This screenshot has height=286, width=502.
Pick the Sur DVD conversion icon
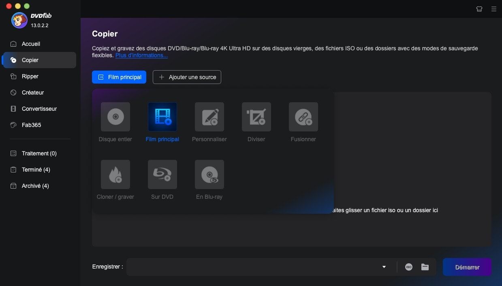click(x=162, y=174)
